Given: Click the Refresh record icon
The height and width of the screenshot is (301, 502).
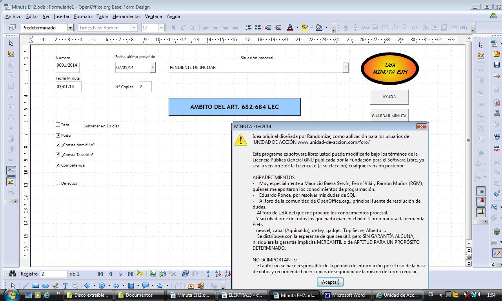Looking at the screenshot, I should [186, 274].
